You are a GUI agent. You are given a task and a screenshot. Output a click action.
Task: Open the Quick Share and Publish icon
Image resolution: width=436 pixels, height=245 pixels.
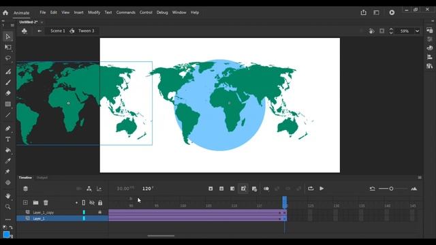pos(363,12)
